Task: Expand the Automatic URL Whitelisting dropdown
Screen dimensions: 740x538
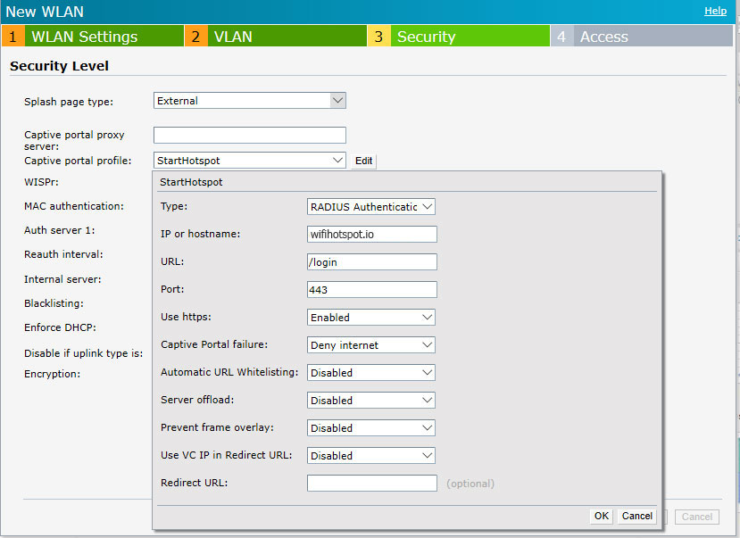Action: [370, 373]
